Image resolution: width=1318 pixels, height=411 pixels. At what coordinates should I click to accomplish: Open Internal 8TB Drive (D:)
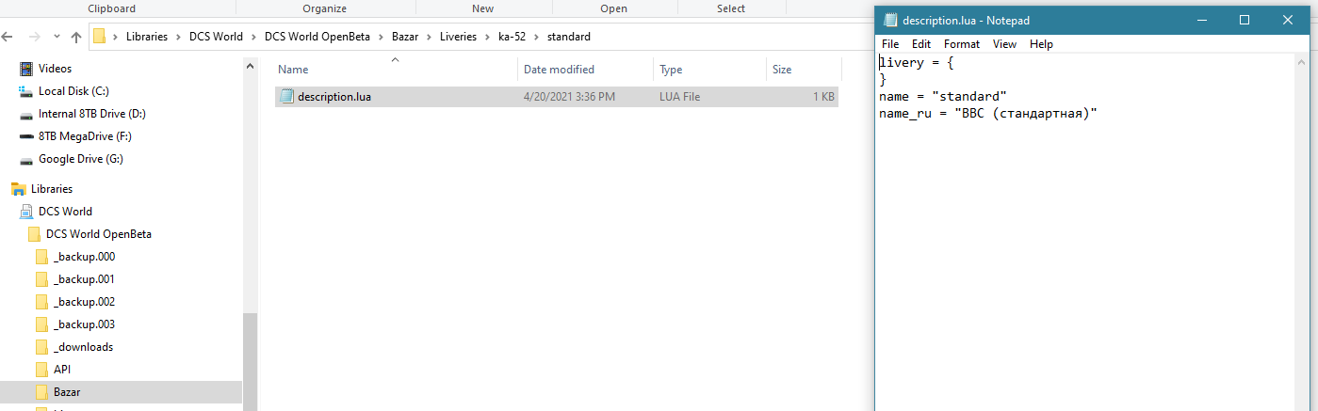92,114
